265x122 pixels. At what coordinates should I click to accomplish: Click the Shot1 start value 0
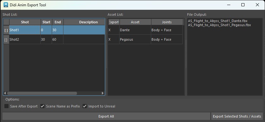click(x=46, y=30)
